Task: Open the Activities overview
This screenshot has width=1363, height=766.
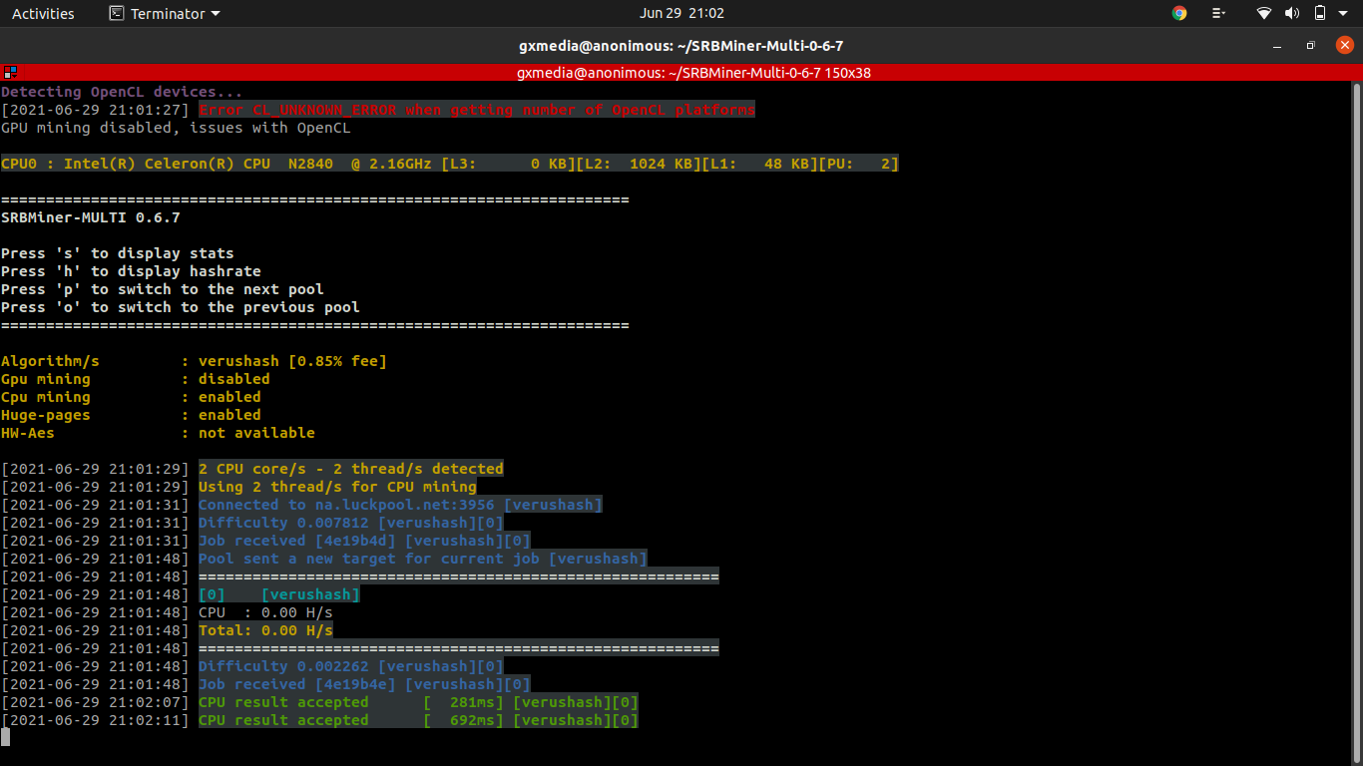Action: pos(43,13)
